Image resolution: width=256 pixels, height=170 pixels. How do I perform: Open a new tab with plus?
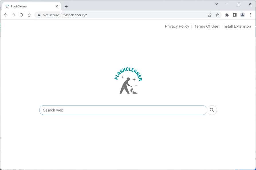(x=66, y=6)
